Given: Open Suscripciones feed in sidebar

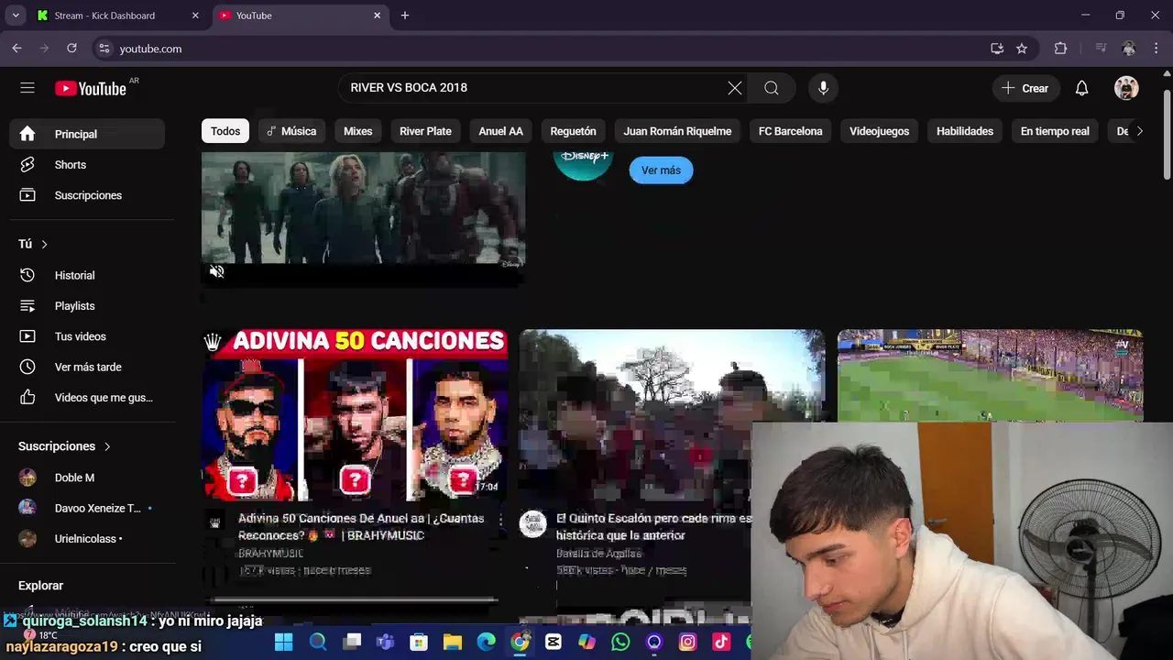Looking at the screenshot, I should click(88, 195).
